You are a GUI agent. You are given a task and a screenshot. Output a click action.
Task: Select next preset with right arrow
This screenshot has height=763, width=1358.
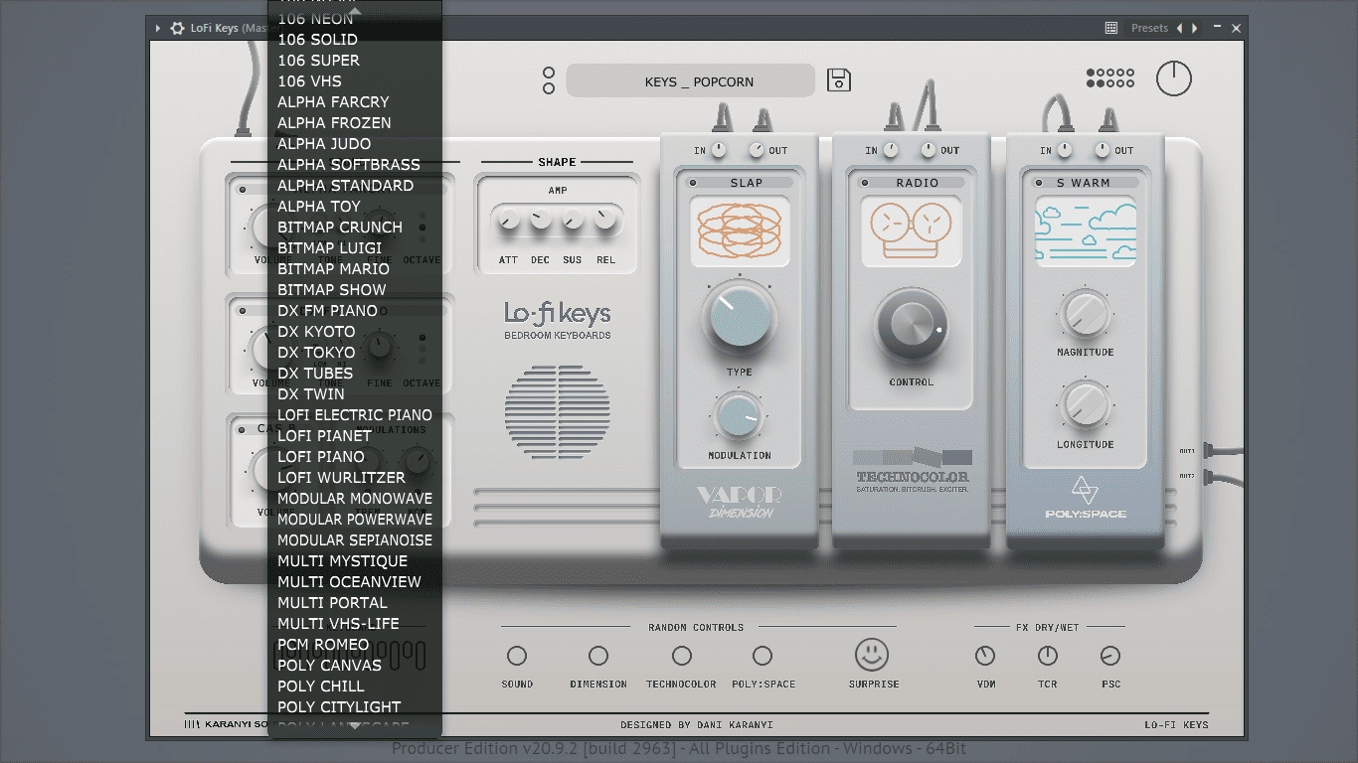click(1195, 28)
